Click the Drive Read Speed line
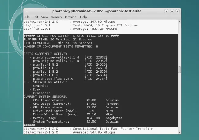The height and width of the screenshot is (140, 199). coord(71,111)
